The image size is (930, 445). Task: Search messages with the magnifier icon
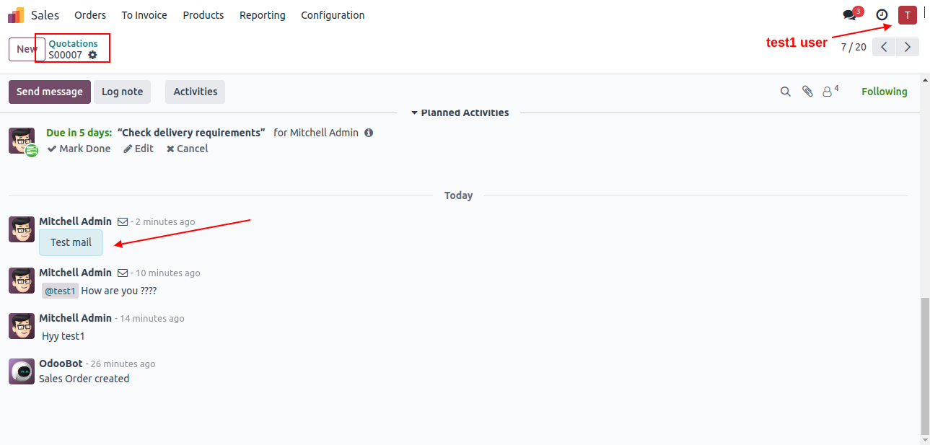[x=786, y=92]
